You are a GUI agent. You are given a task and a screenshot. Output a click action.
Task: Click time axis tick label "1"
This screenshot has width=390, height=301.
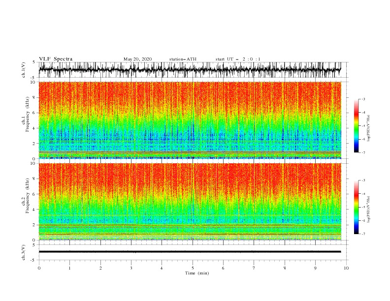69,268
